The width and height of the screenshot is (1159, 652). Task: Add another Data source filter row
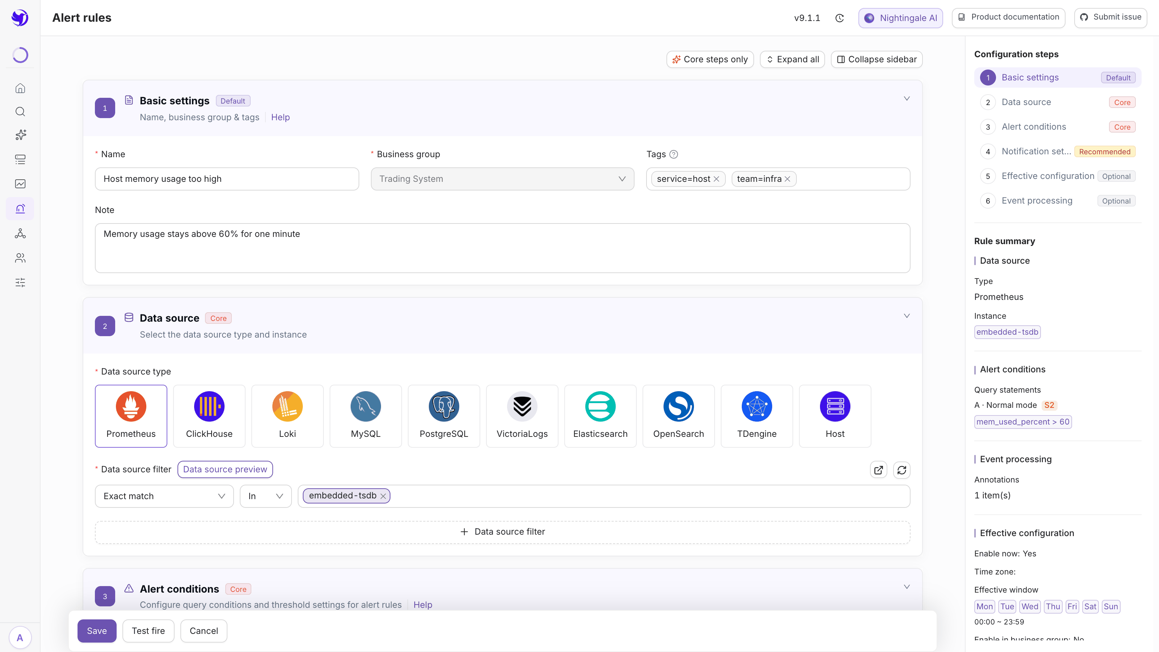[503, 532]
